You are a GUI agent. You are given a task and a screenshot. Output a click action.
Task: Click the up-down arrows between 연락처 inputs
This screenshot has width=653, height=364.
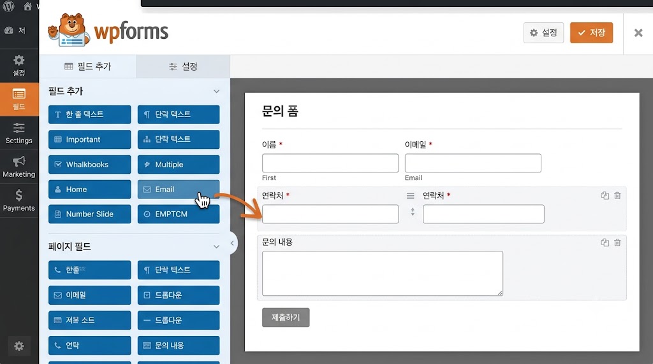tap(413, 211)
